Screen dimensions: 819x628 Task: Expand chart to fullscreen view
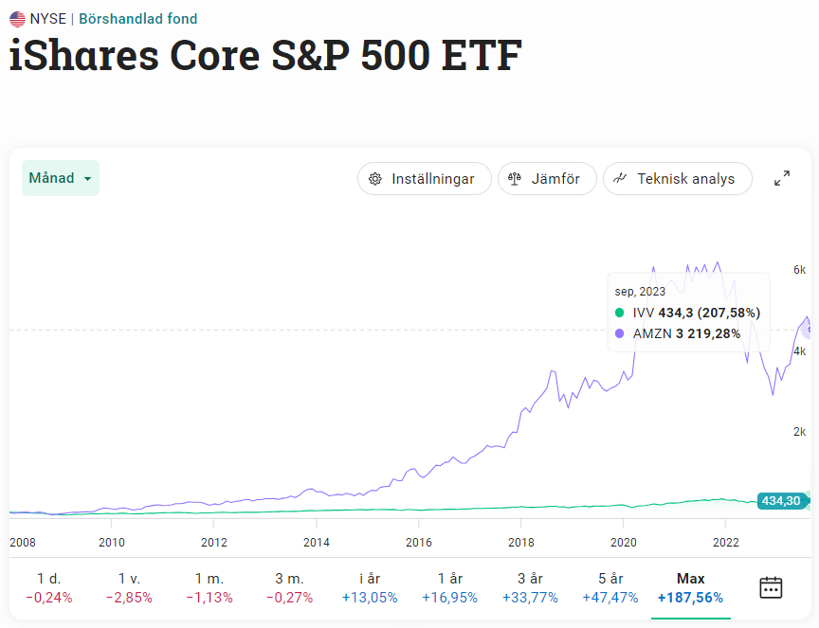782,178
